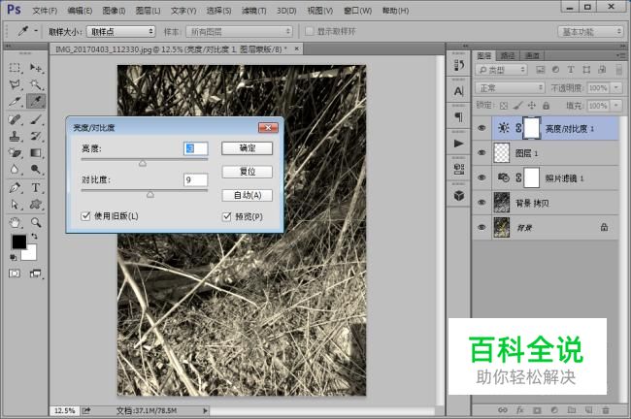
Task: Click the 复位 button
Action: (x=248, y=172)
